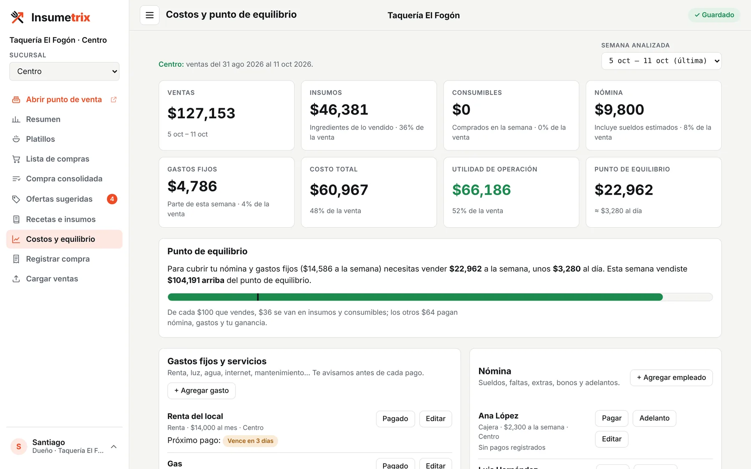Click the Utilidad de operación $66,186 value
Viewport: 751px width, 469px height.
[481, 190]
